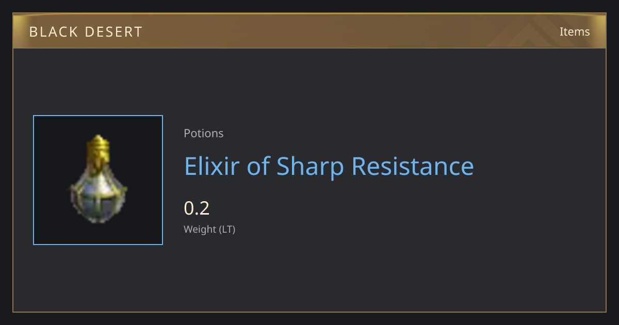
Task: Click the gold cap of the potion bottle
Action: pyautogui.click(x=99, y=146)
